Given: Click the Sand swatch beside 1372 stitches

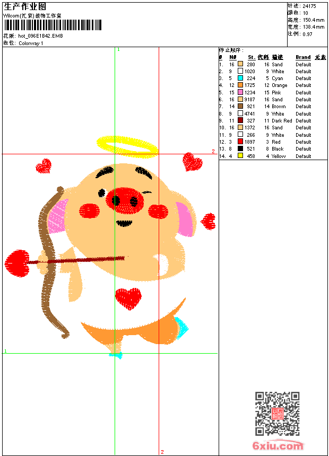Looking at the screenshot, I should 240,127.
